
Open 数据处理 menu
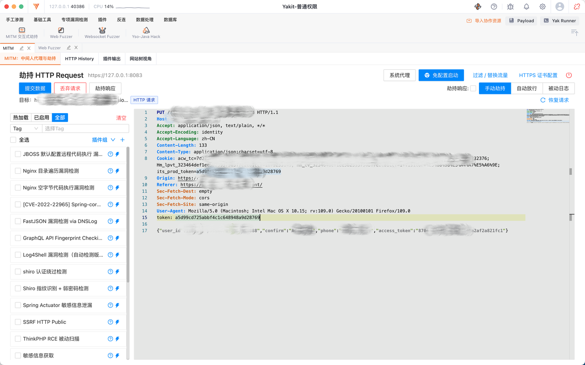145,20
